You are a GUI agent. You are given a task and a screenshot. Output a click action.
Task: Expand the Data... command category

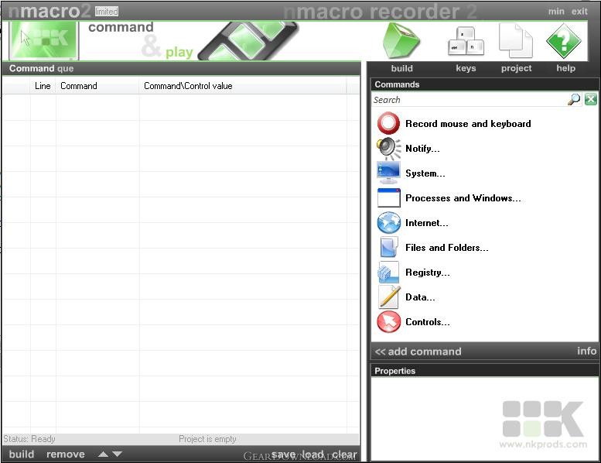(420, 297)
